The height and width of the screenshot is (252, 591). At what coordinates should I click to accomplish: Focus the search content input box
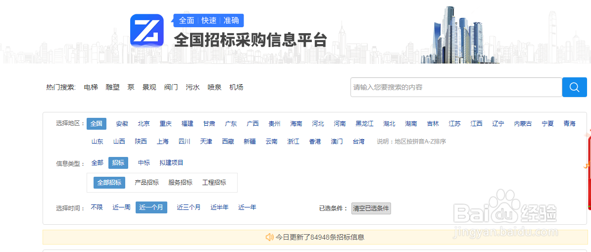(456, 87)
